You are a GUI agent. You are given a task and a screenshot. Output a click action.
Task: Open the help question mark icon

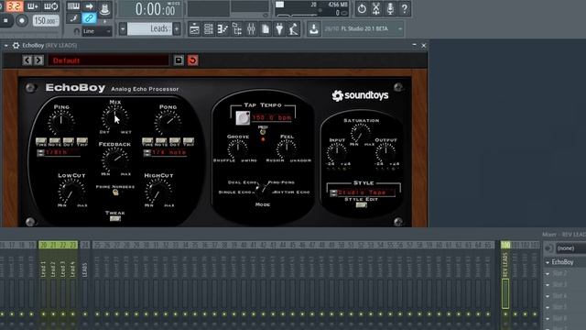click(x=405, y=8)
